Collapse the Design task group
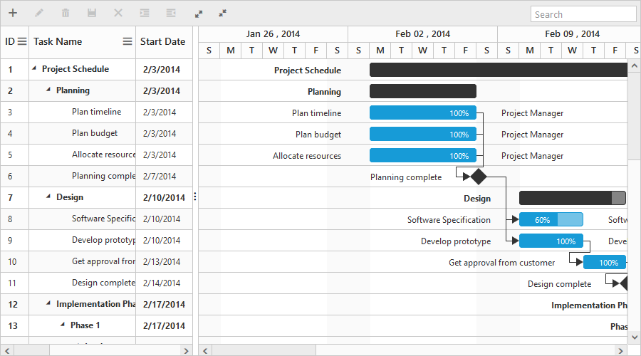The image size is (641, 356). pos(48,197)
